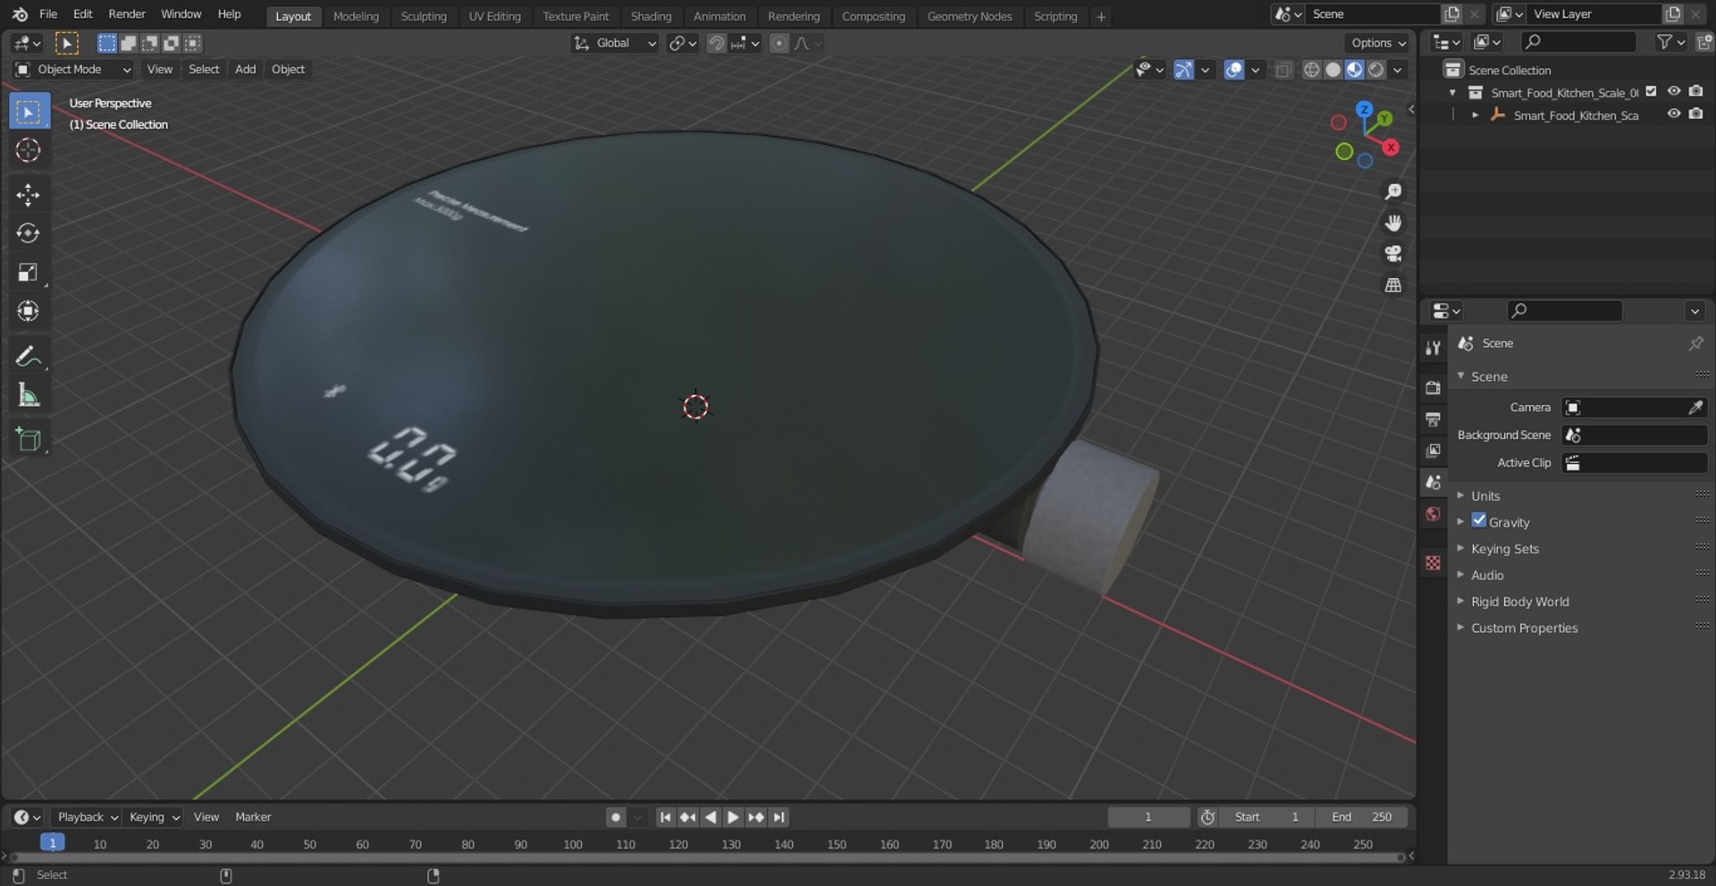Click the Pan view hand icon
Viewport: 1716px width, 886px height.
1392,223
